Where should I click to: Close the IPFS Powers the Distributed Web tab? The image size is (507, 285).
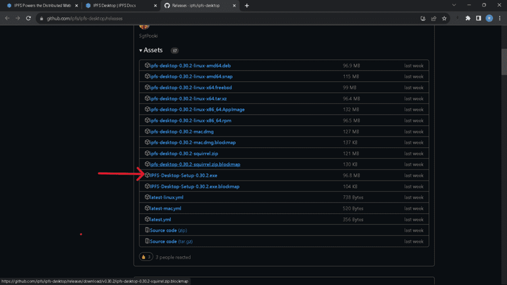pos(77,5)
